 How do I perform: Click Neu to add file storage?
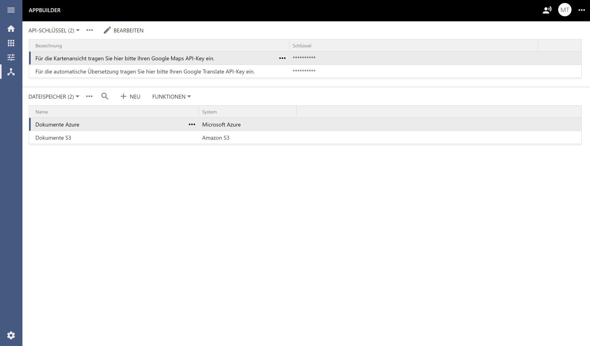[x=130, y=97]
